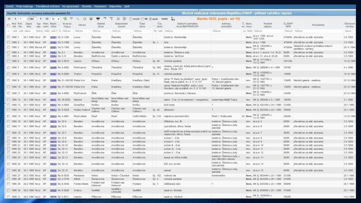Click the 'Trutnov' Okres cell

point(78,74)
